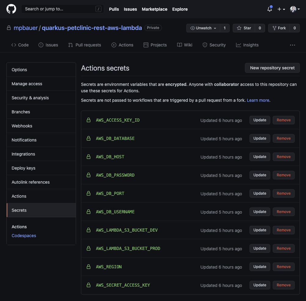Select Autolink references in sidebar

[41, 182]
